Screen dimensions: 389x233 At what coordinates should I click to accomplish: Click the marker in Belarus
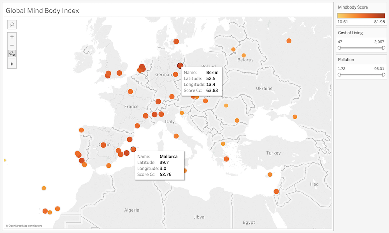coord(244,55)
